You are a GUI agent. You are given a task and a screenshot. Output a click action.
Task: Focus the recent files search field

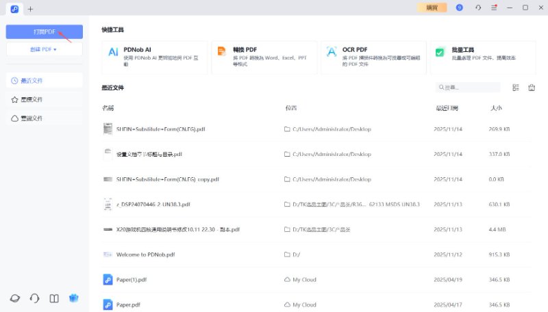pyautogui.click(x=468, y=88)
